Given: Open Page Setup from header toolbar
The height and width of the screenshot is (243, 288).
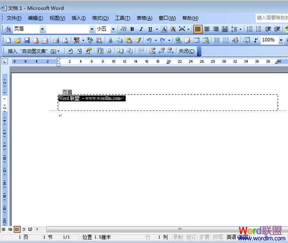Looking at the screenshot, I should tap(121, 51).
